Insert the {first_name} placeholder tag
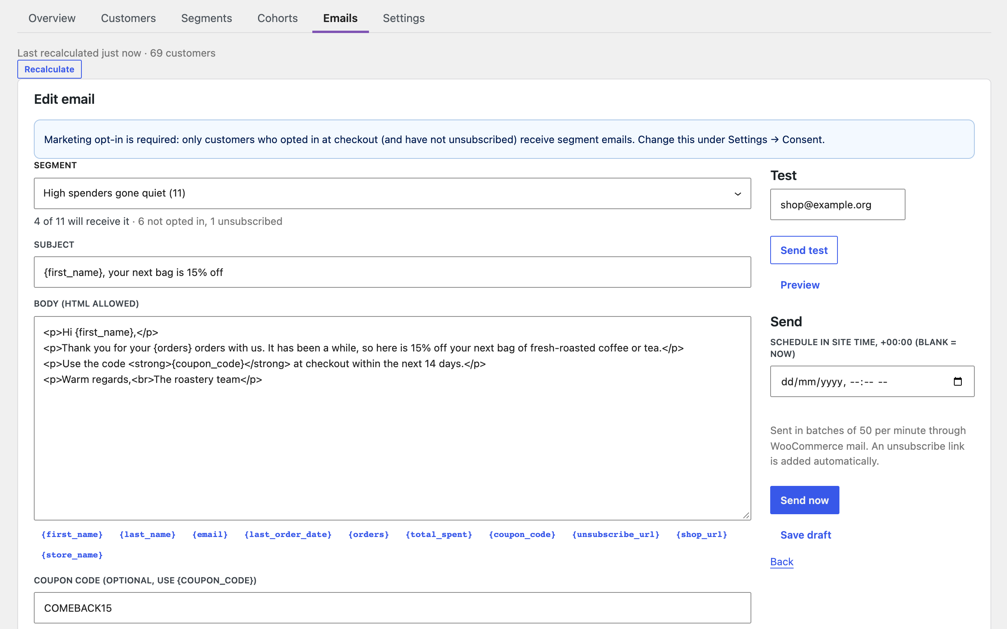 click(x=72, y=534)
